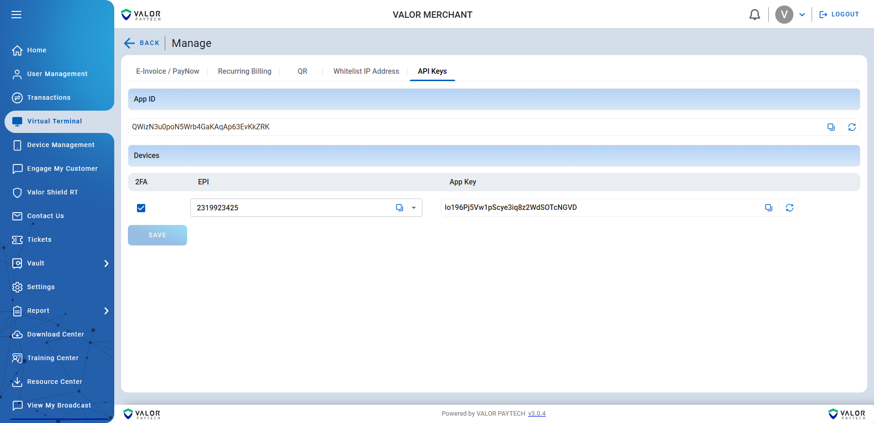This screenshot has width=874, height=423.
Task: Click the EPI column header
Action: tap(203, 182)
